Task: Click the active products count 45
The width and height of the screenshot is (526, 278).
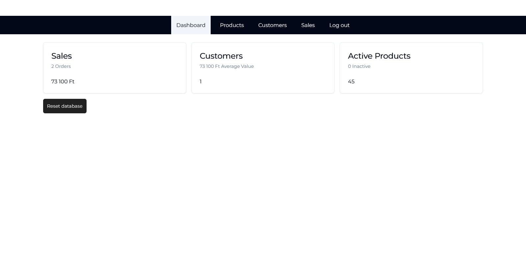Action: pyautogui.click(x=351, y=81)
